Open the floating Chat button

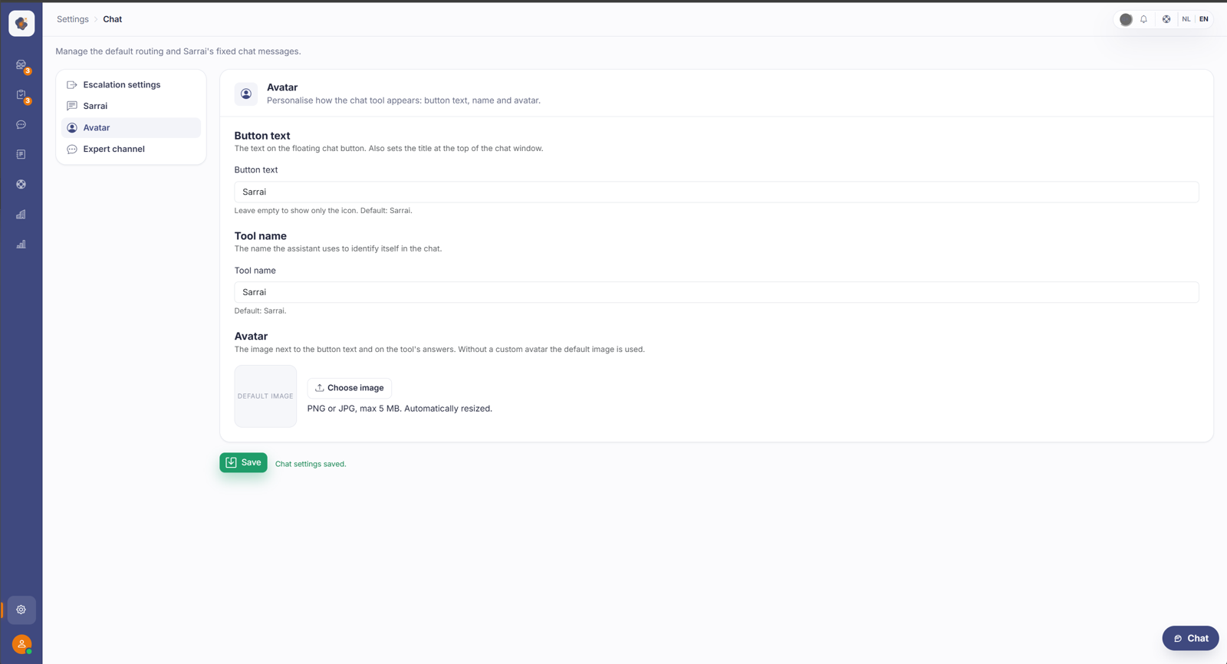pos(1190,638)
